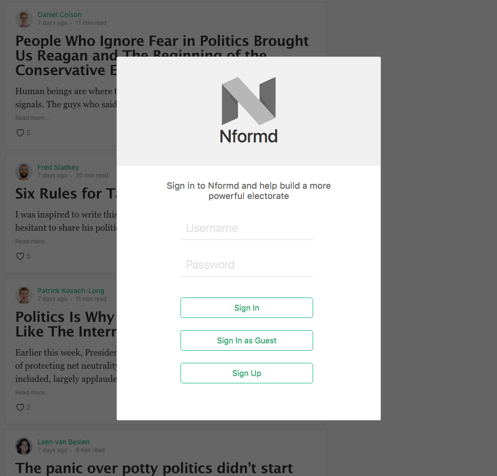
Task: Open Patrick Kovach-Long author link
Action: click(x=71, y=291)
